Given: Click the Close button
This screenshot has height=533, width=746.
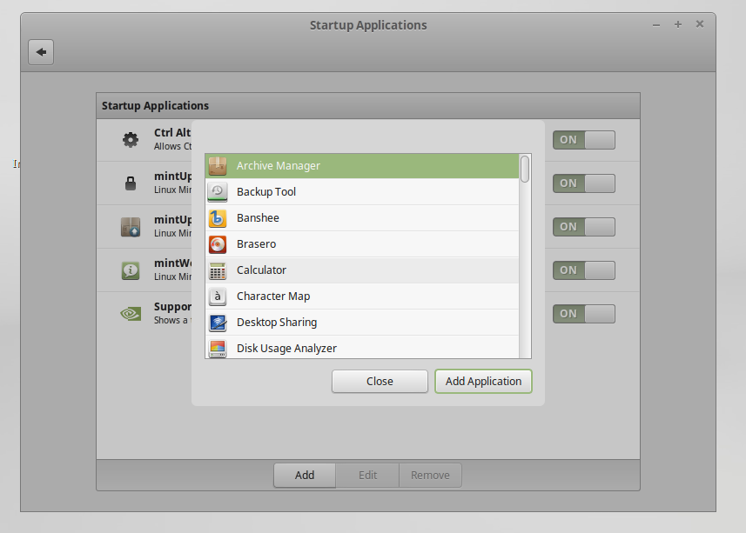Looking at the screenshot, I should coord(380,381).
